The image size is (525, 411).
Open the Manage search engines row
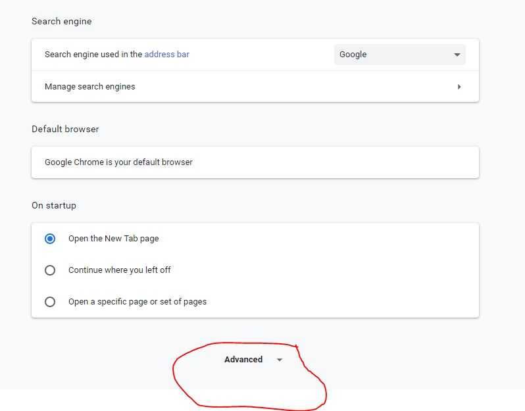(254, 87)
